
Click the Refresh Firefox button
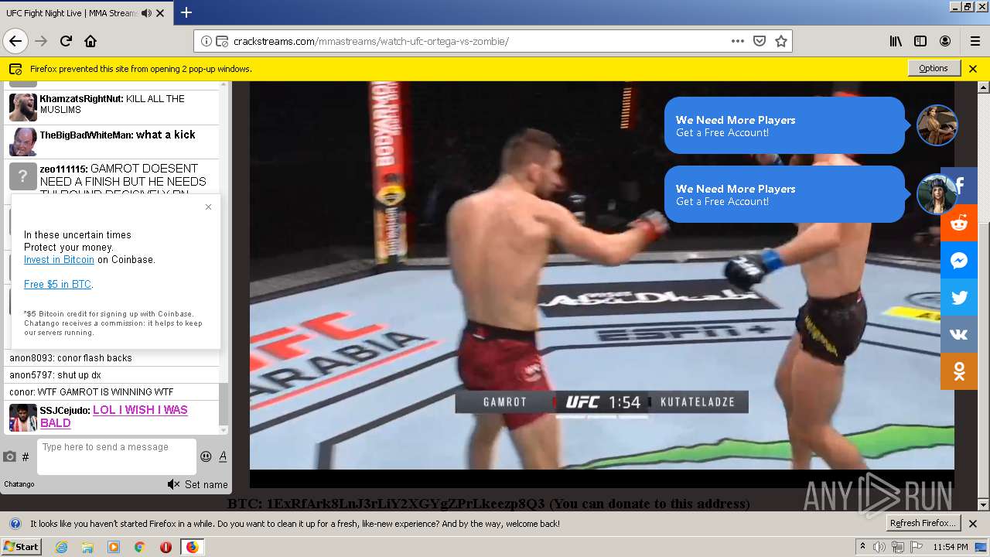[923, 523]
